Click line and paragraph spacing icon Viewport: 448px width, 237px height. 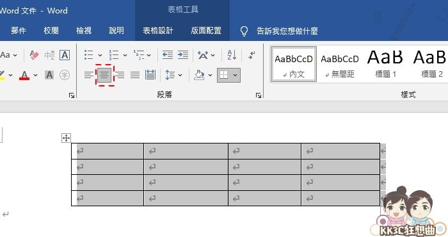[170, 75]
